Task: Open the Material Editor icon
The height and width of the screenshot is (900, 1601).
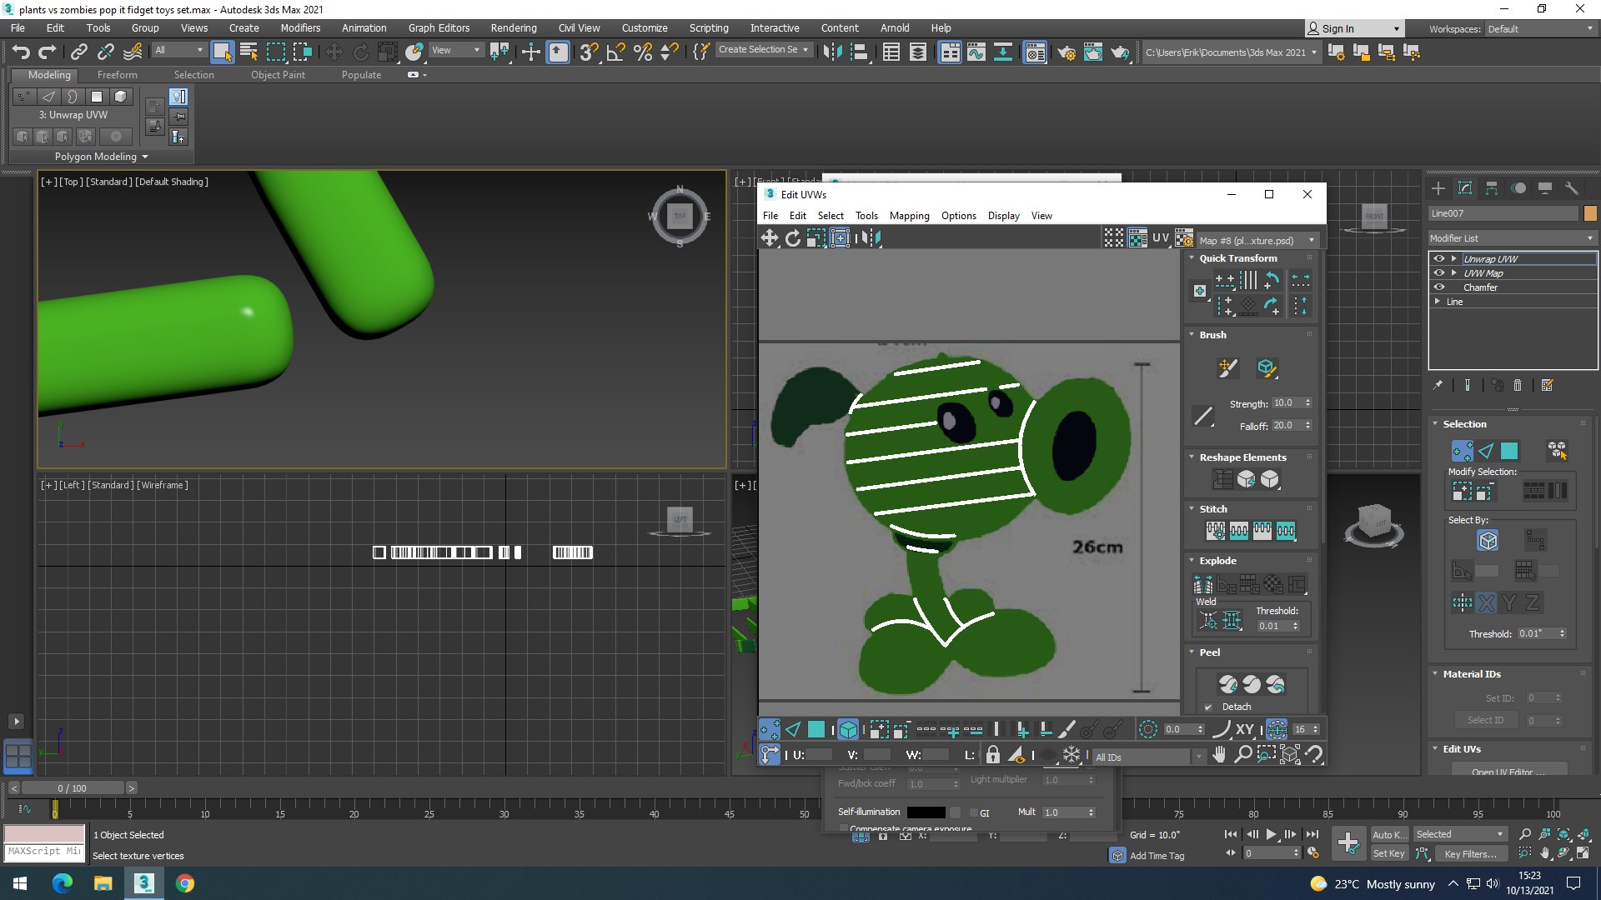Action: click(x=1035, y=52)
